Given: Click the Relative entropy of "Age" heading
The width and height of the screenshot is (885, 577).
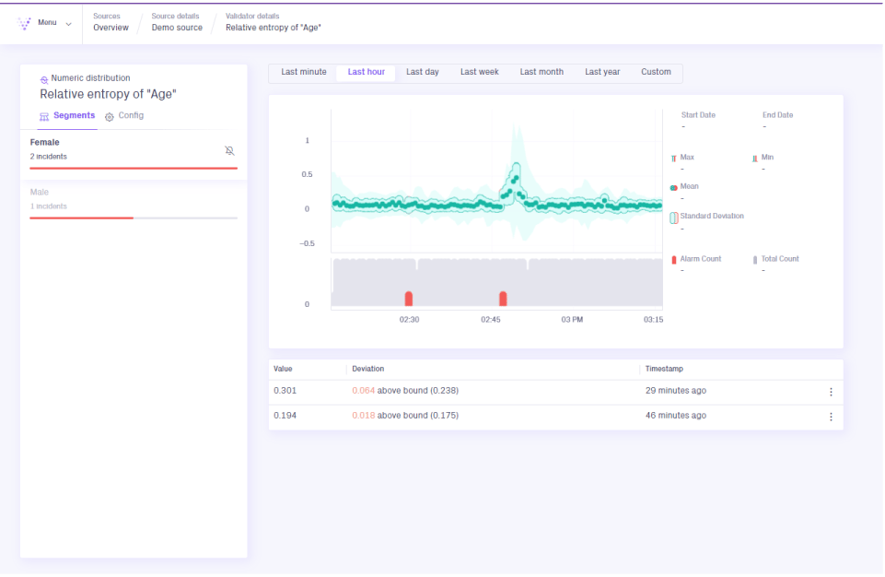Looking at the screenshot, I should pyautogui.click(x=108, y=94).
